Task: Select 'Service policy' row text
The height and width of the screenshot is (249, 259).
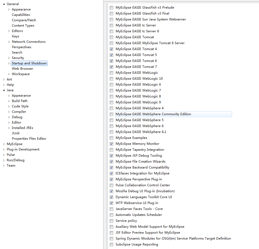Action: [126, 221]
